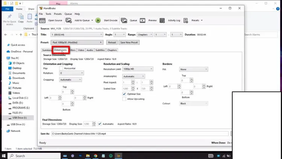Image resolution: width=282 pixels, height=159 pixels.
Task: Open the File Explorer help icon
Action: tap(278, 9)
